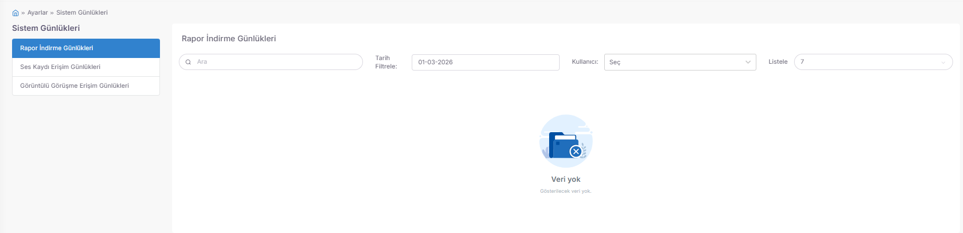
Task: Click the 'Veri yok' message text
Action: point(565,179)
